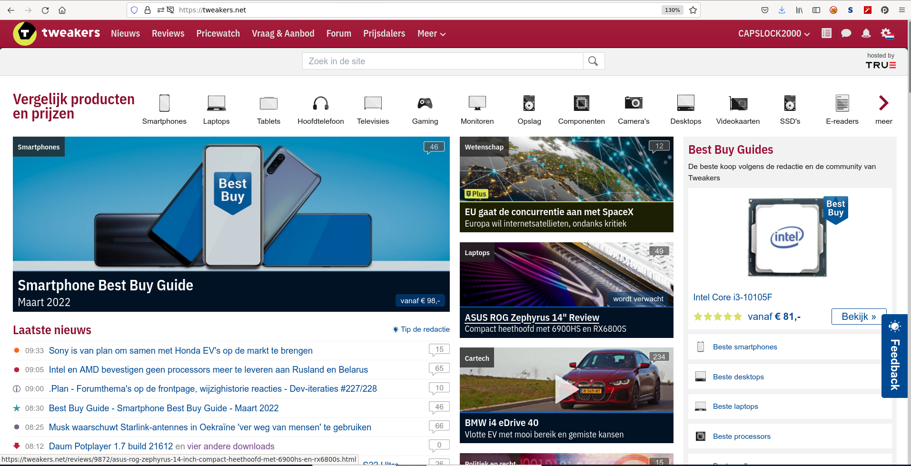Click the Zoek in de site search field
Screen dimensions: 911x466
443,61
